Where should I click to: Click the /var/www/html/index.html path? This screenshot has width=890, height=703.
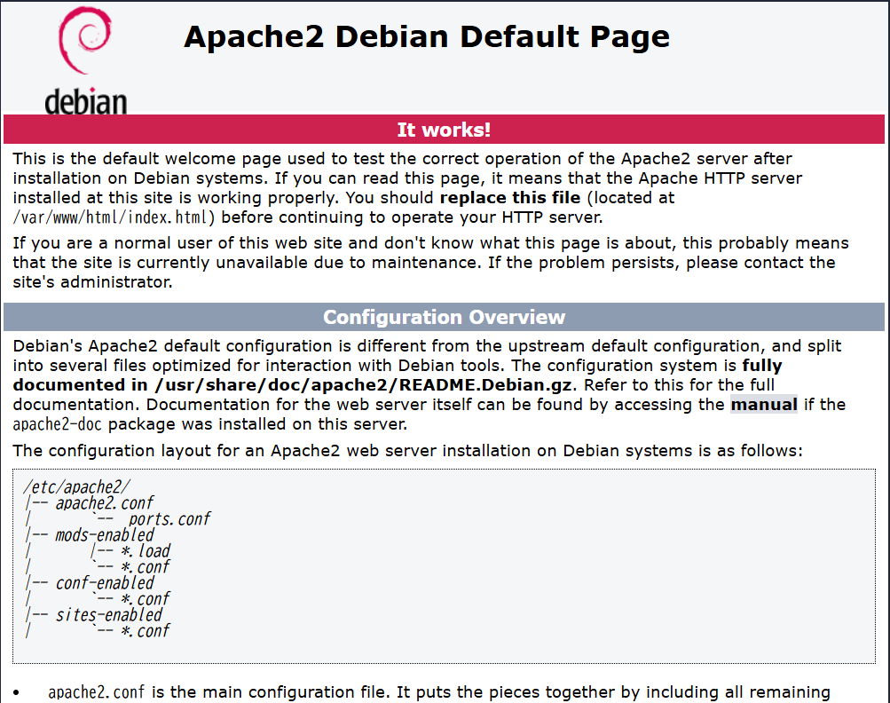click(114, 217)
